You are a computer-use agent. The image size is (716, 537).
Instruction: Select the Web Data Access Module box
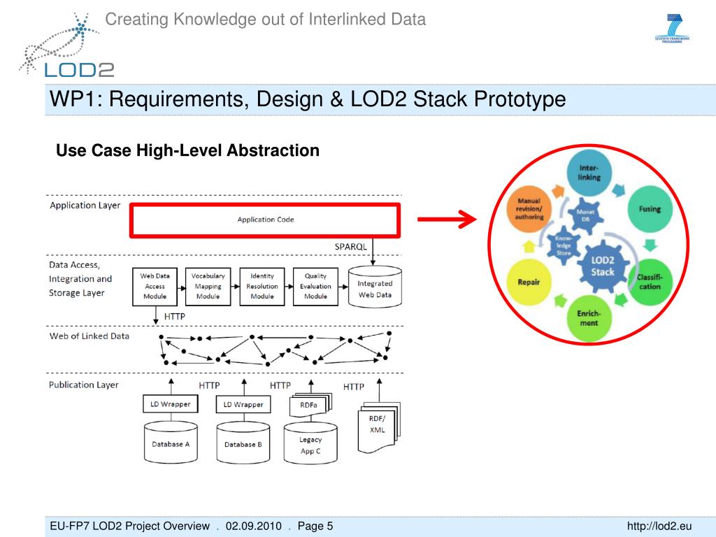click(155, 286)
